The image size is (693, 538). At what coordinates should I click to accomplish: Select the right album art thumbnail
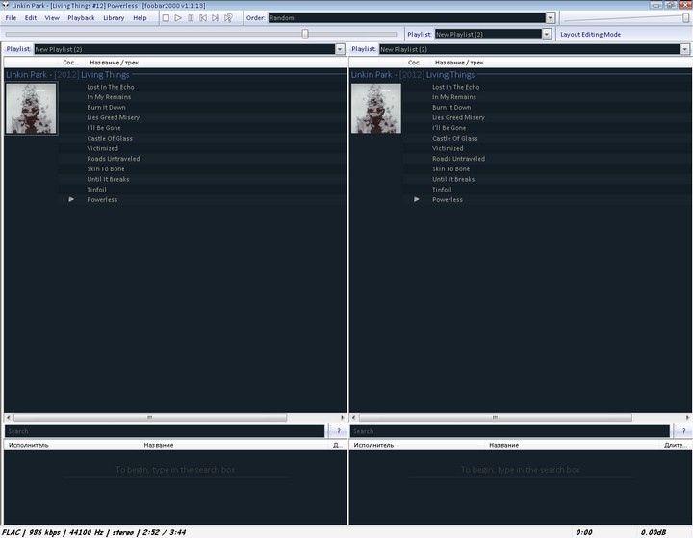[x=376, y=109]
